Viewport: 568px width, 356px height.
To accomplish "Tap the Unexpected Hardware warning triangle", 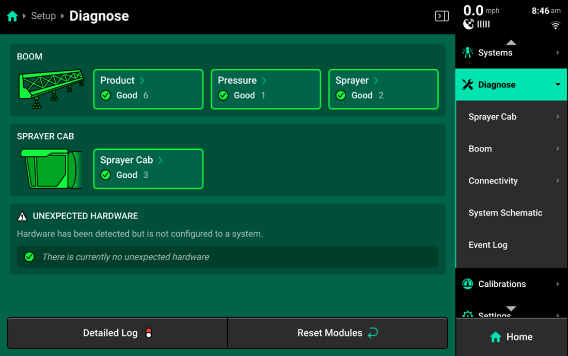I will [x=22, y=216].
